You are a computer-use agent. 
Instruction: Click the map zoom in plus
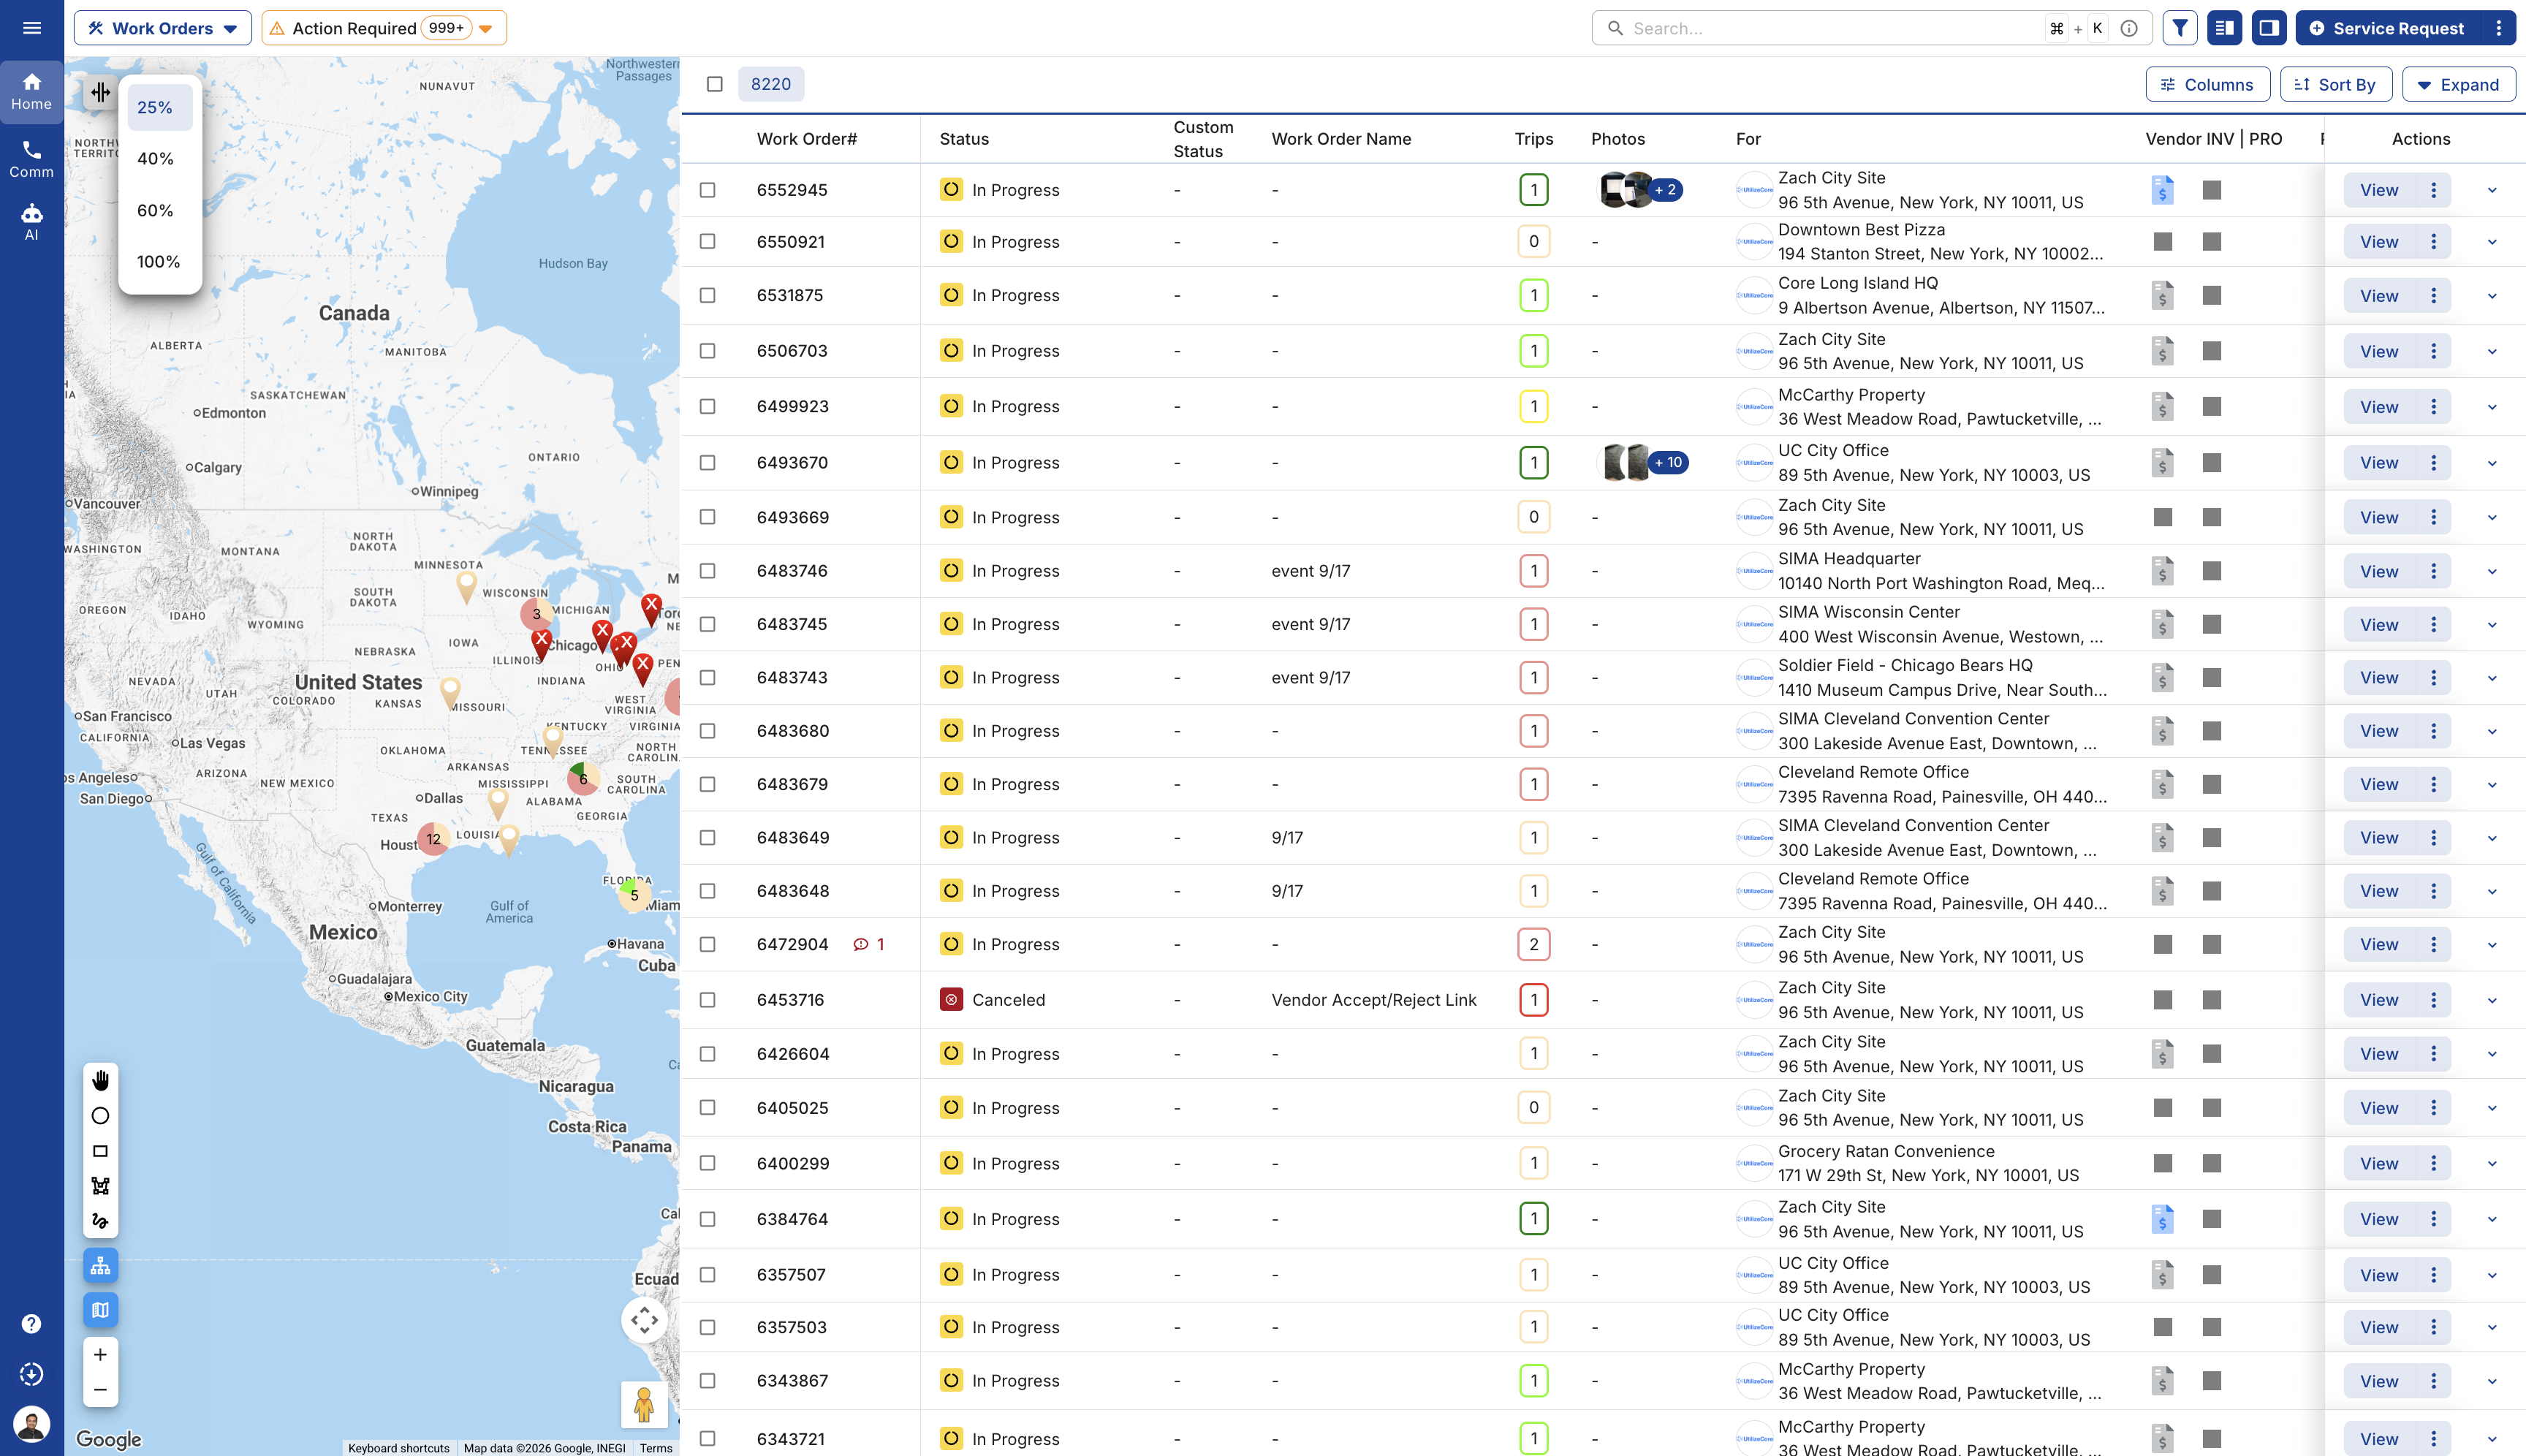click(100, 1354)
